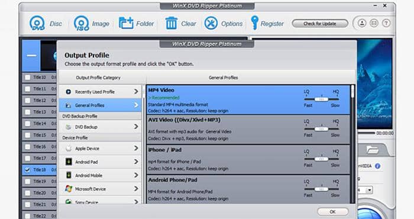
Task: Open Options wrench icon
Action: click(x=211, y=23)
